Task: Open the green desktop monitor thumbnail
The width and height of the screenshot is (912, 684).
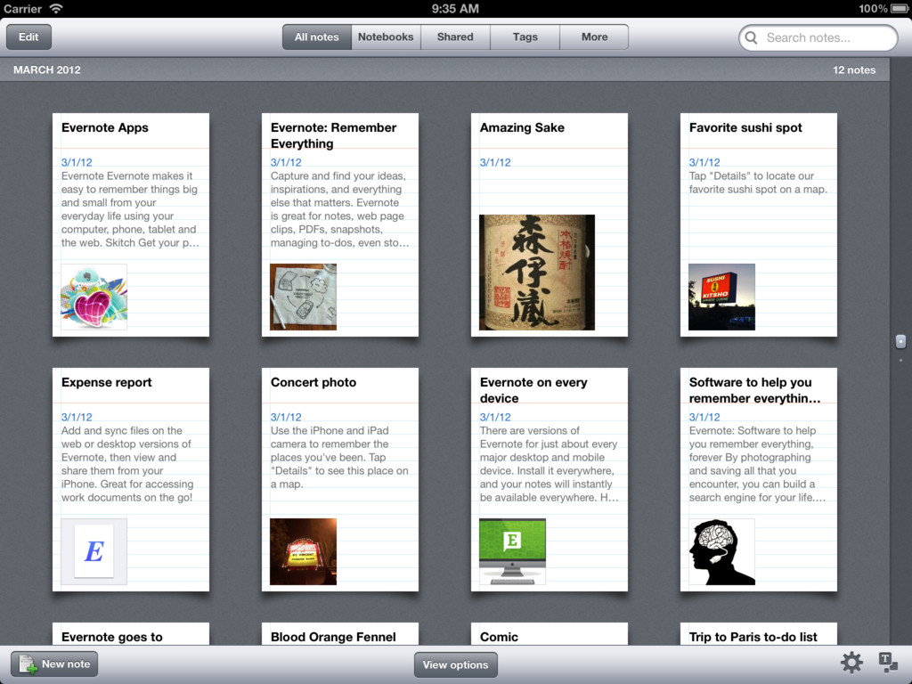Action: pos(512,551)
